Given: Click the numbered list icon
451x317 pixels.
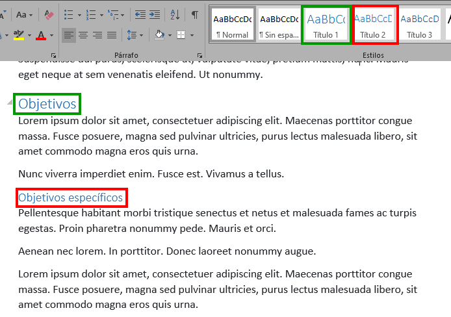Looking at the screenshot, I should coord(90,14).
